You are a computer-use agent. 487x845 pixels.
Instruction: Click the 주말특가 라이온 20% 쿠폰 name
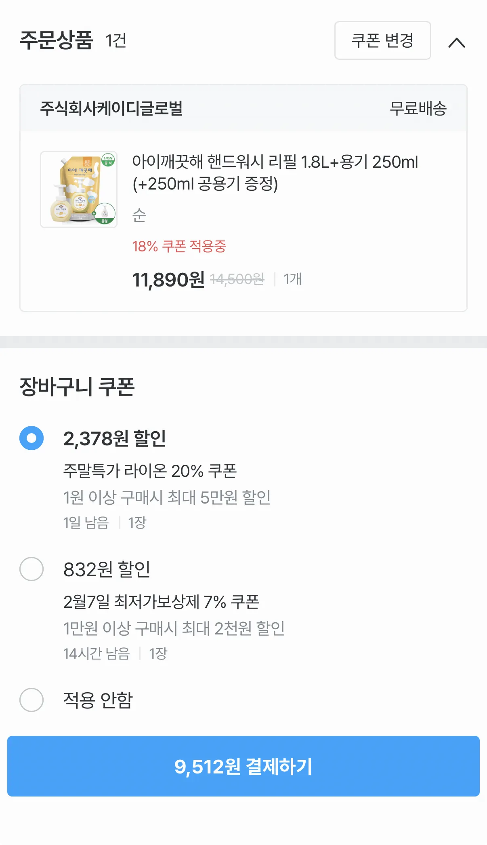(150, 471)
